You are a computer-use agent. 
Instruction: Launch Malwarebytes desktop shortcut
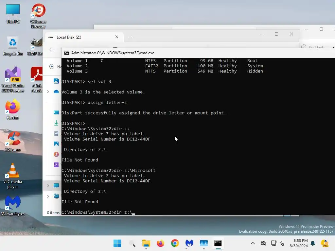13,205
